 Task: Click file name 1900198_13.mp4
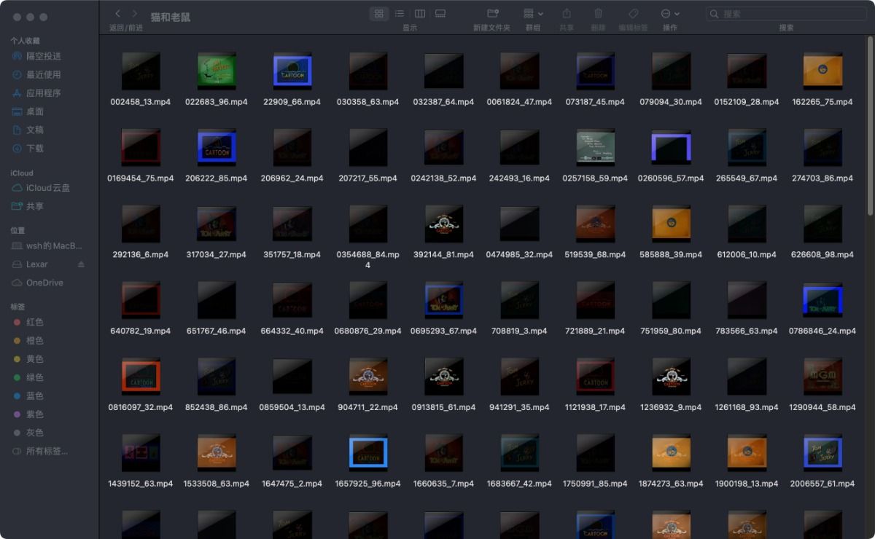tap(747, 484)
